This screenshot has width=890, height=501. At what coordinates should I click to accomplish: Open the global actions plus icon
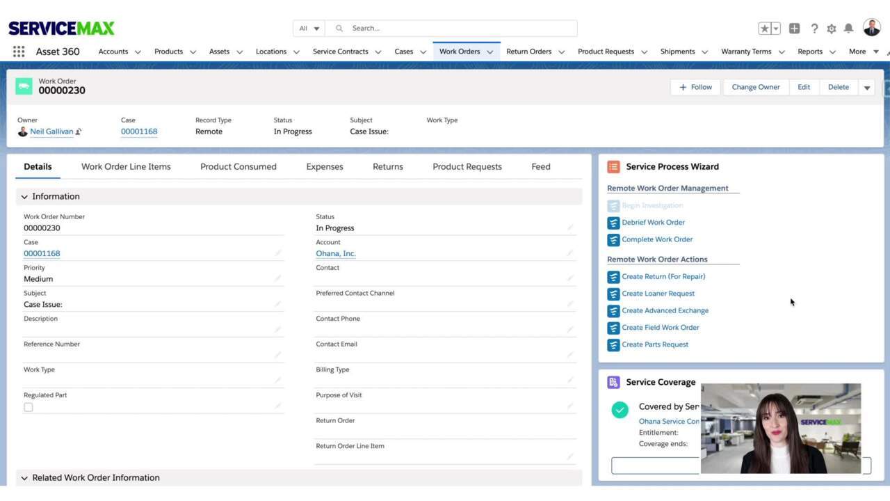tap(794, 29)
